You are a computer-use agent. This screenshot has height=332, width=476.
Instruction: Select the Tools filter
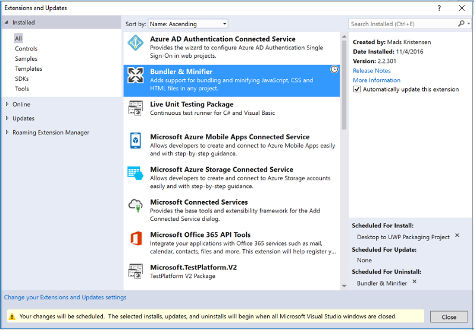[22, 89]
